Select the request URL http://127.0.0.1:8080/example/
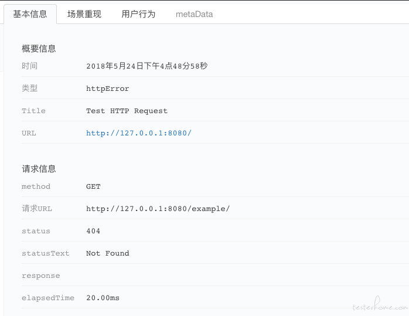Viewport: 409px width, 316px height. click(x=158, y=209)
